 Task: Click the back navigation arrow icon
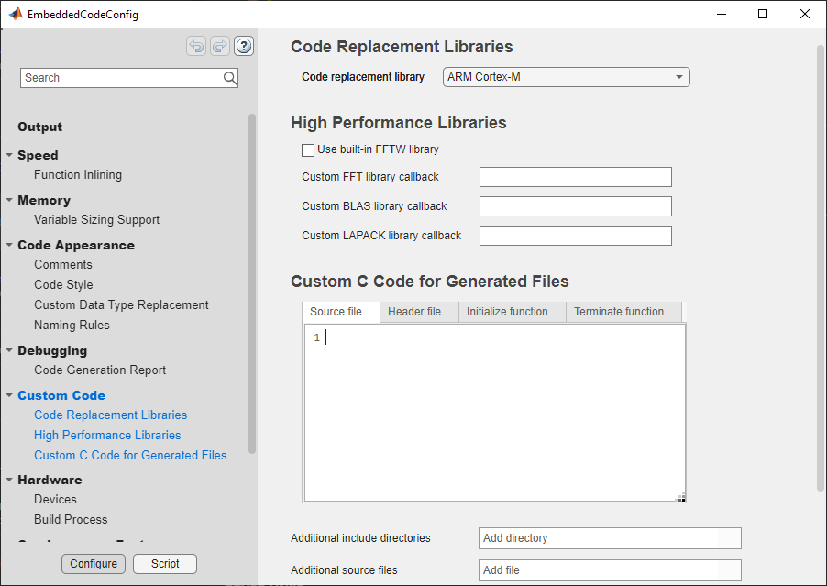pyautogui.click(x=196, y=47)
